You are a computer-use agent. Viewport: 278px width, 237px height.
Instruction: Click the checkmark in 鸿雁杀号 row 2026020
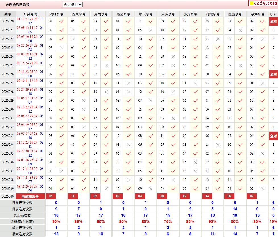point(61,21)
